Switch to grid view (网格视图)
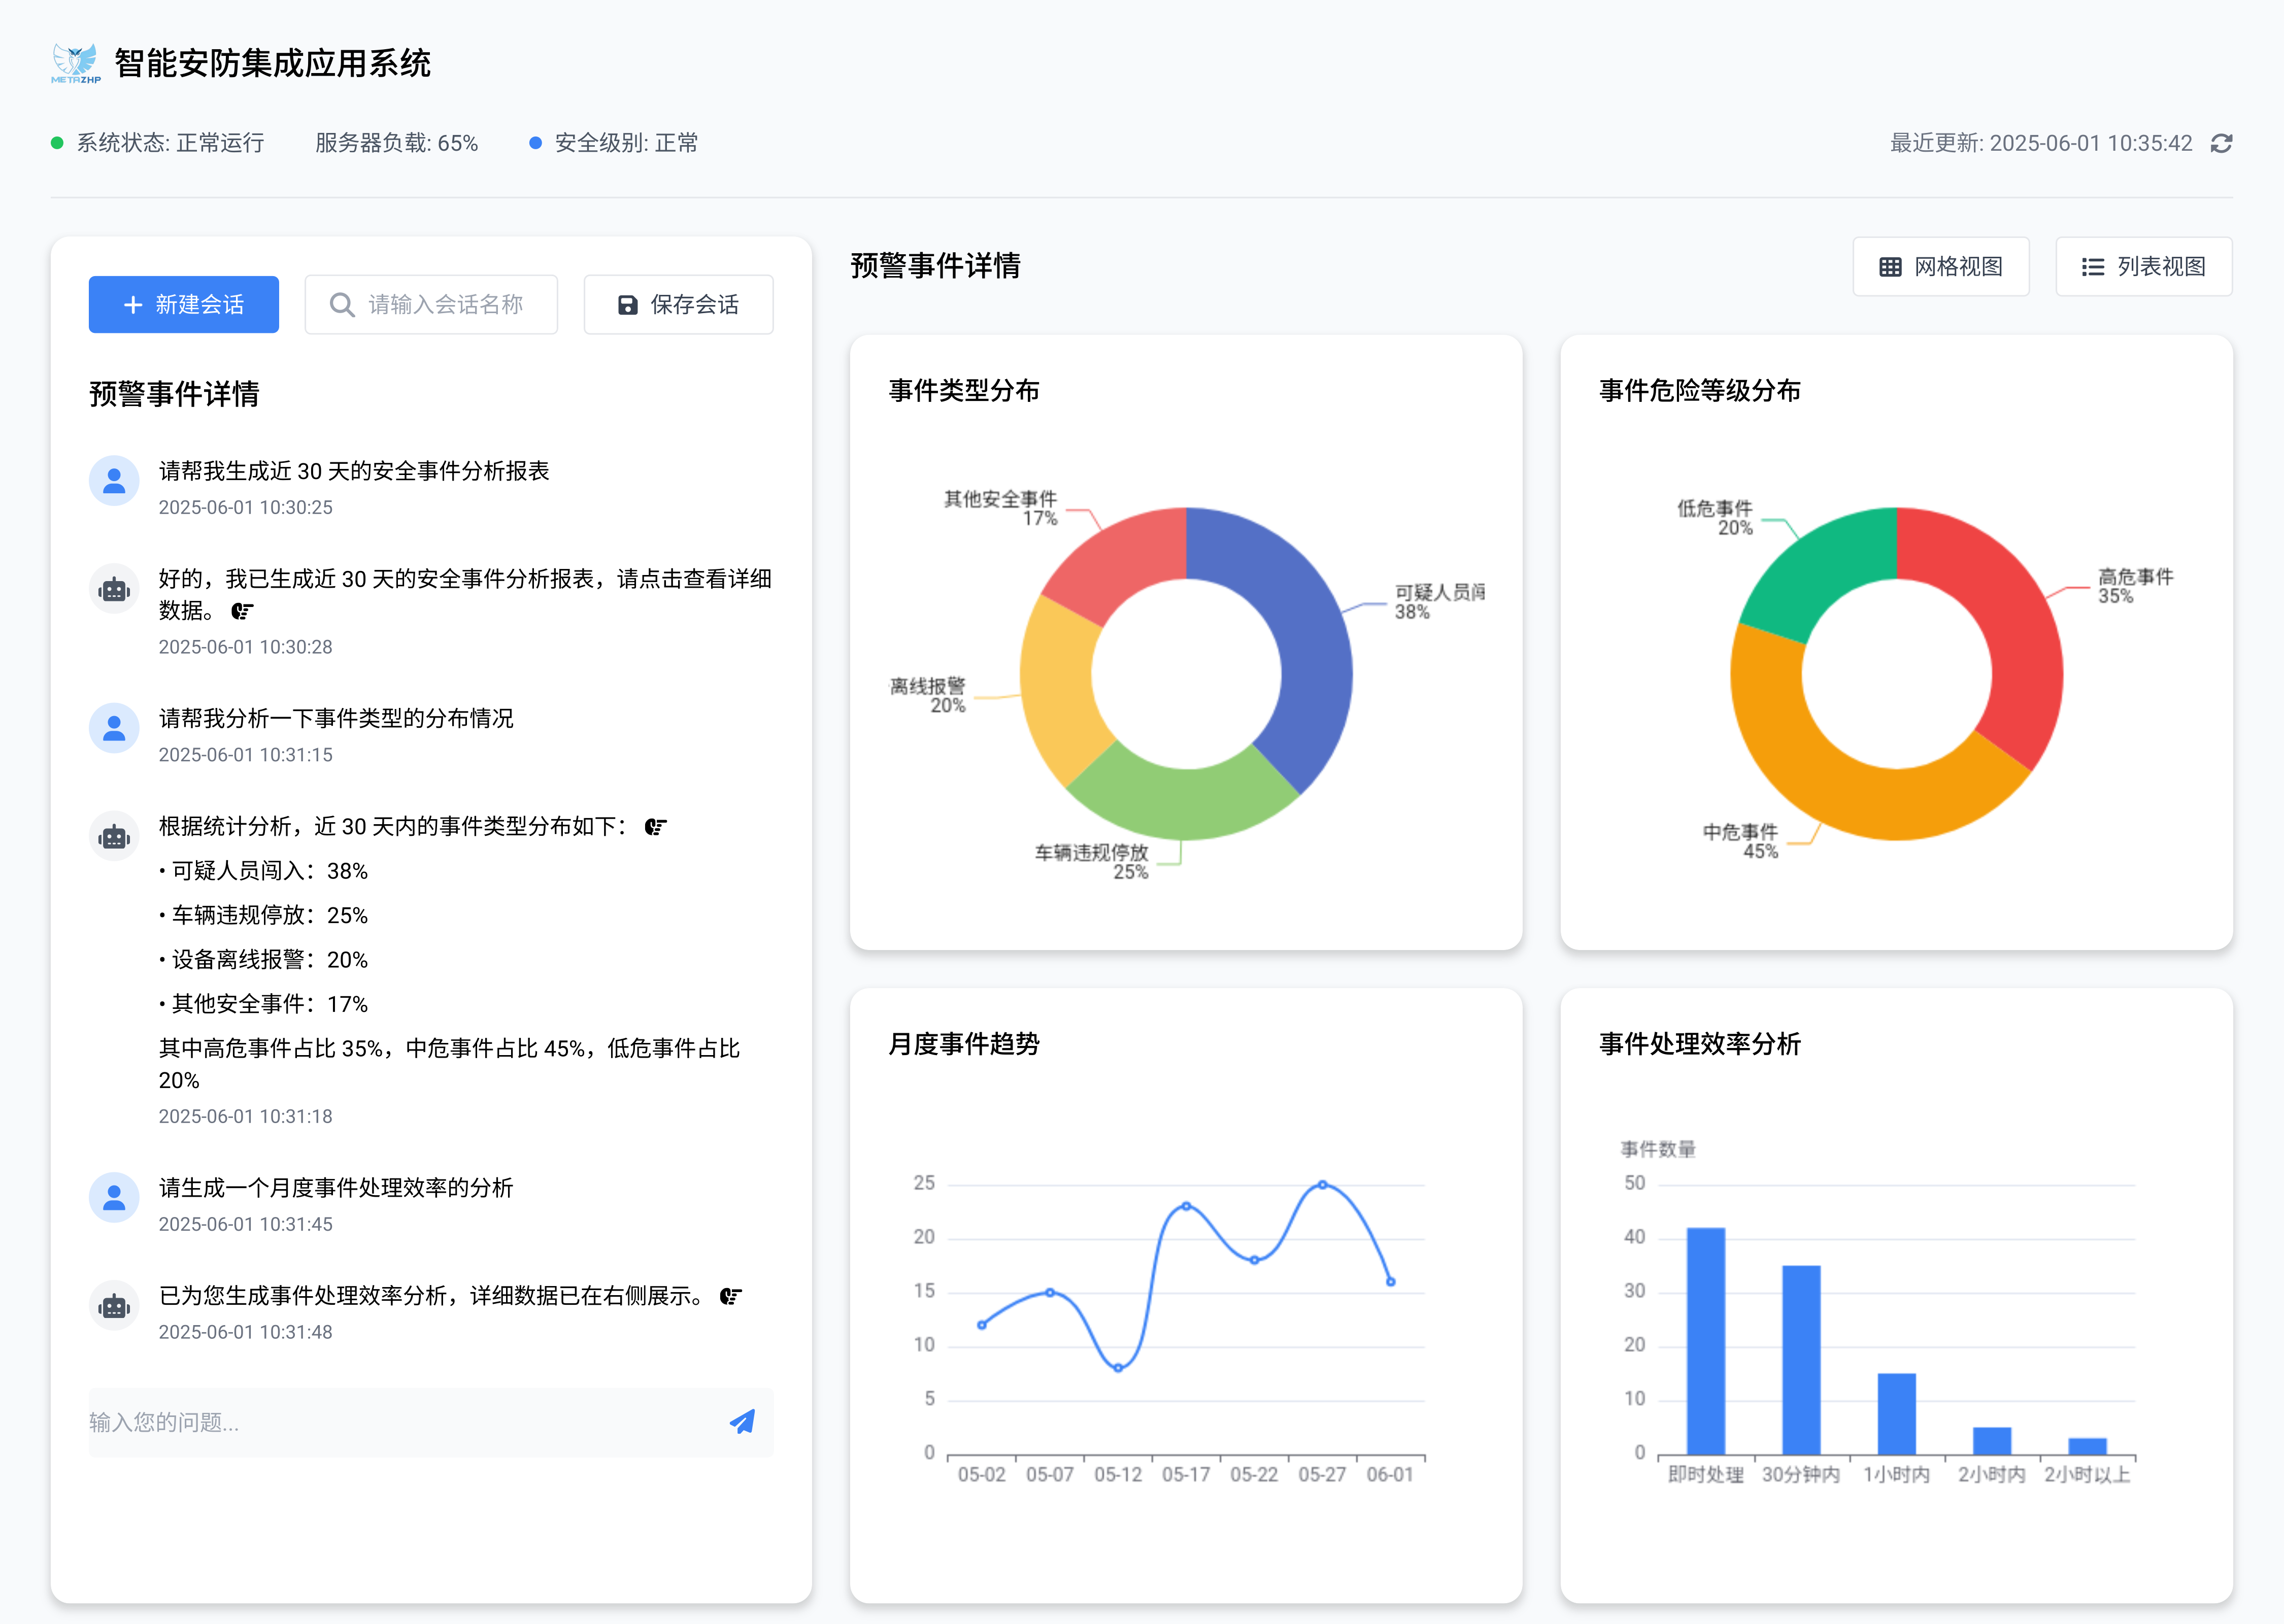The height and width of the screenshot is (1624, 2284). [1940, 266]
